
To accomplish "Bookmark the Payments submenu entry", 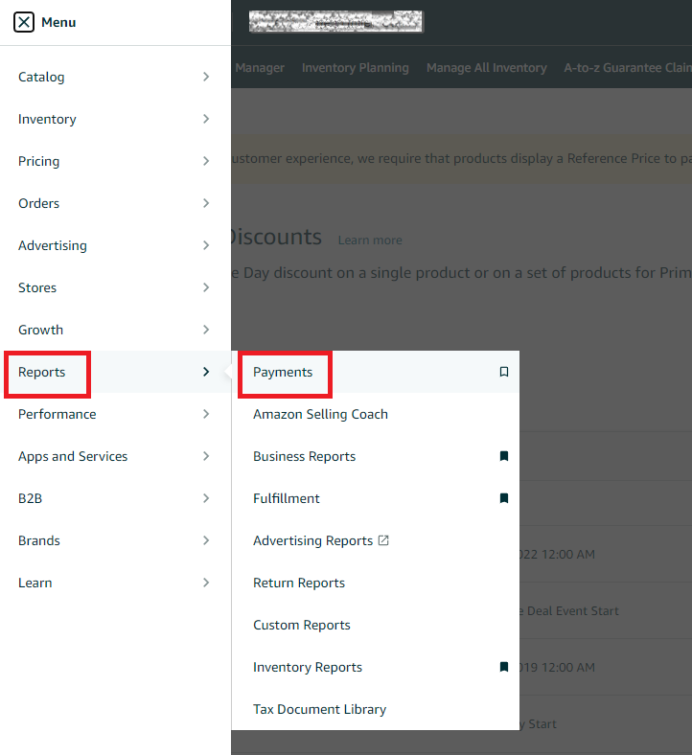I will (x=504, y=372).
